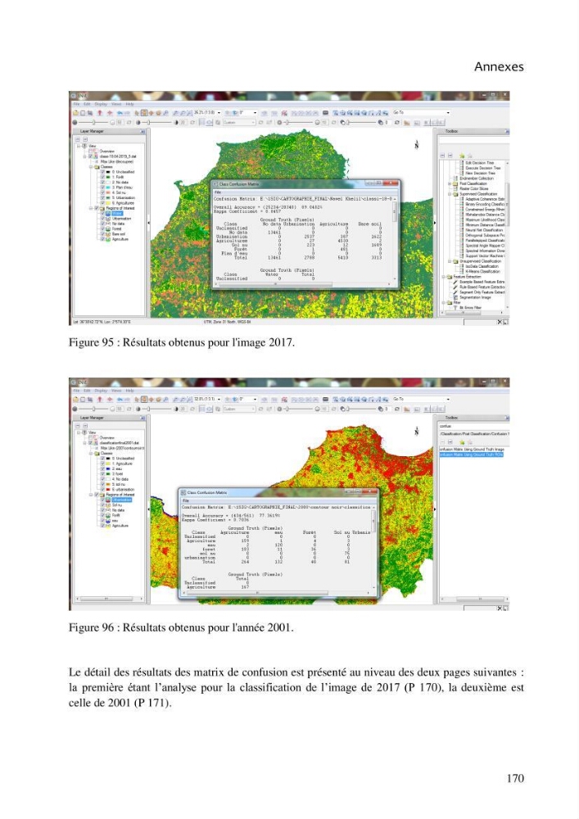Toggle class '5: Urbanisation' checkbox in Figure 95
This screenshot has height=819, width=579.
pos(103,198)
